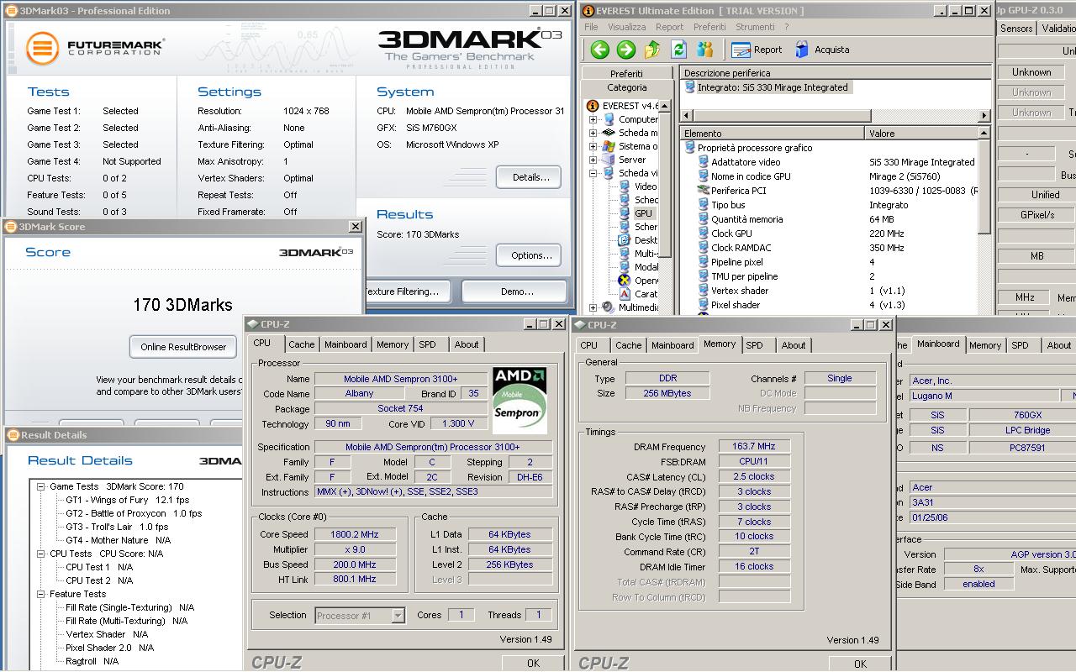Open the Strumenti menu in EVEREST

755,27
